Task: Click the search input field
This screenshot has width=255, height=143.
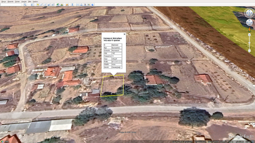Action: tap(11, 5)
